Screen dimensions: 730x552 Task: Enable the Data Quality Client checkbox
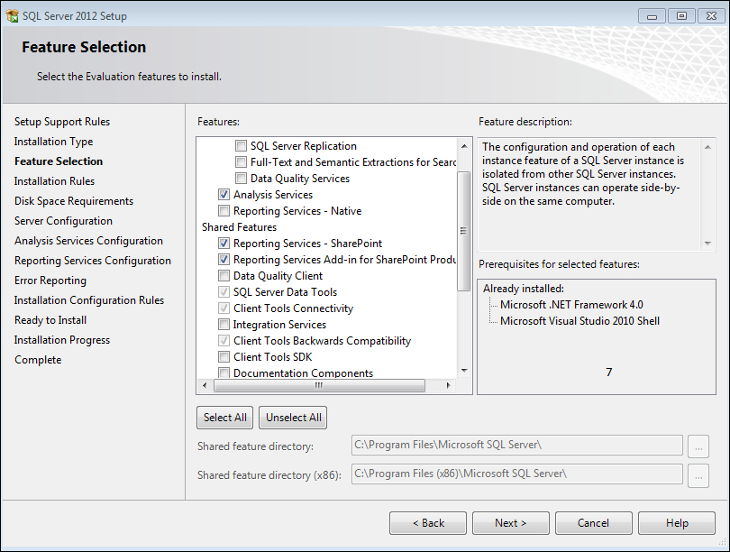pos(224,276)
